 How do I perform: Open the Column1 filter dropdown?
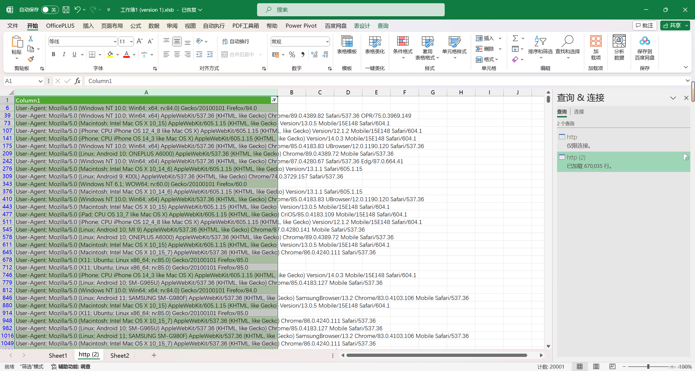coord(274,100)
